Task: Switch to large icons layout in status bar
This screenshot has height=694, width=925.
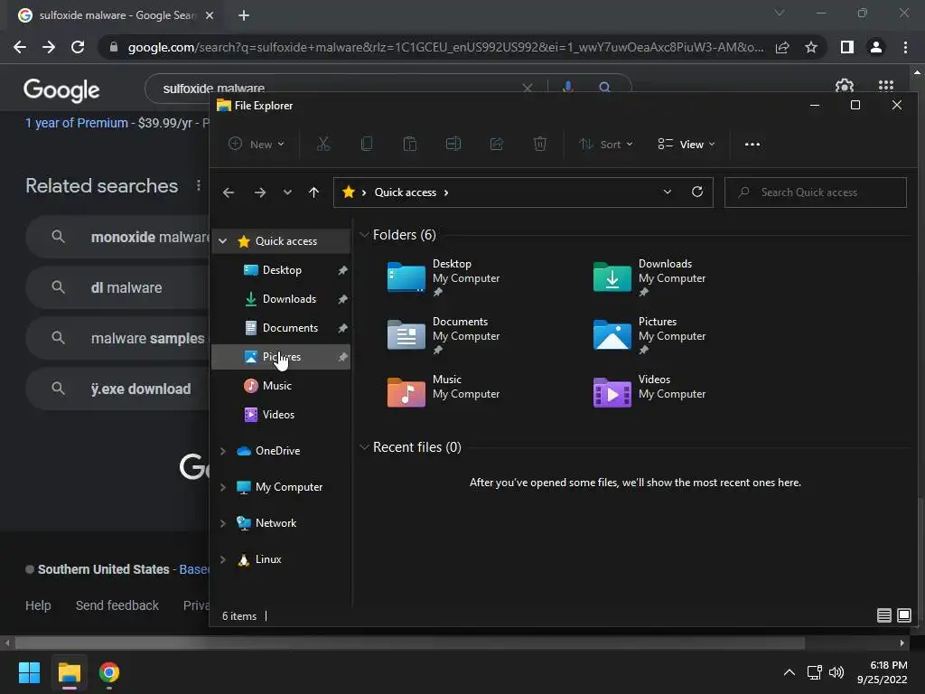Action: 903,615
